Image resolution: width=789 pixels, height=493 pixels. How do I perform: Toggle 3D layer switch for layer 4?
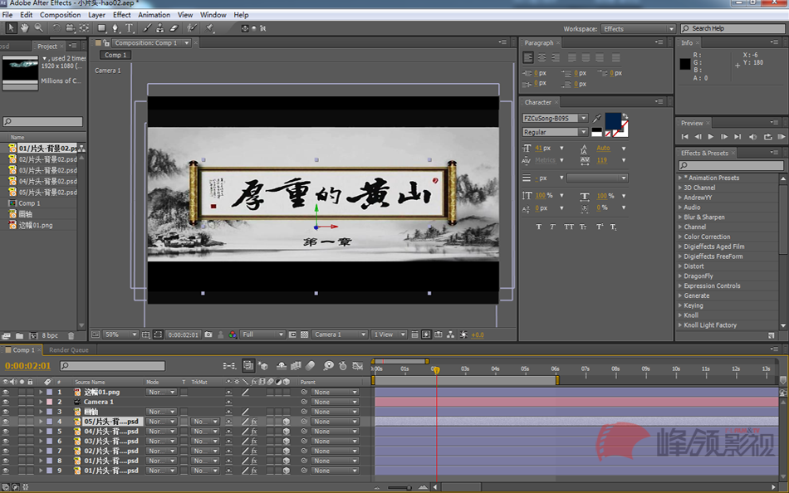[287, 422]
